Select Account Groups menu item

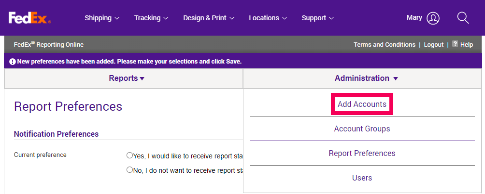[x=362, y=129]
